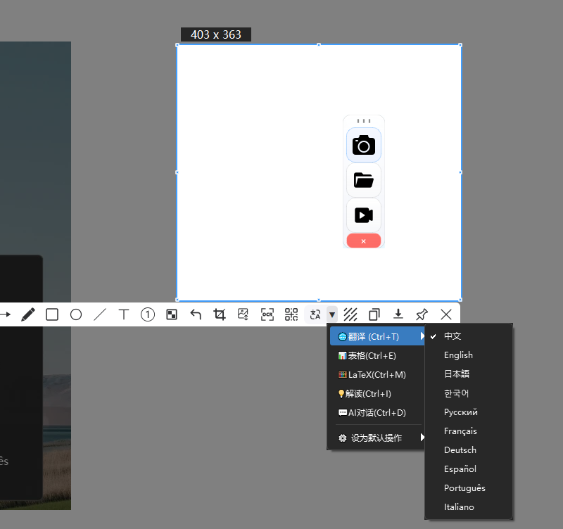Select the Text tool

coord(123,314)
